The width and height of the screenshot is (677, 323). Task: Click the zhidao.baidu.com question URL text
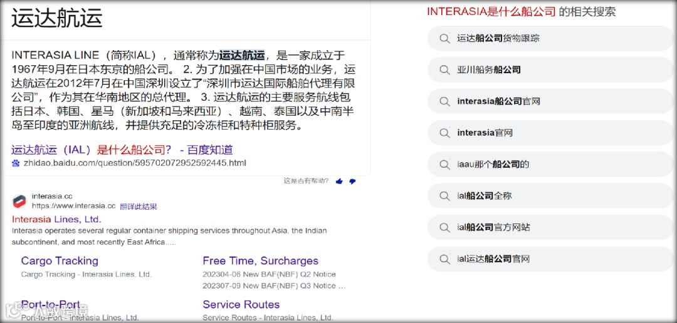[x=135, y=163]
